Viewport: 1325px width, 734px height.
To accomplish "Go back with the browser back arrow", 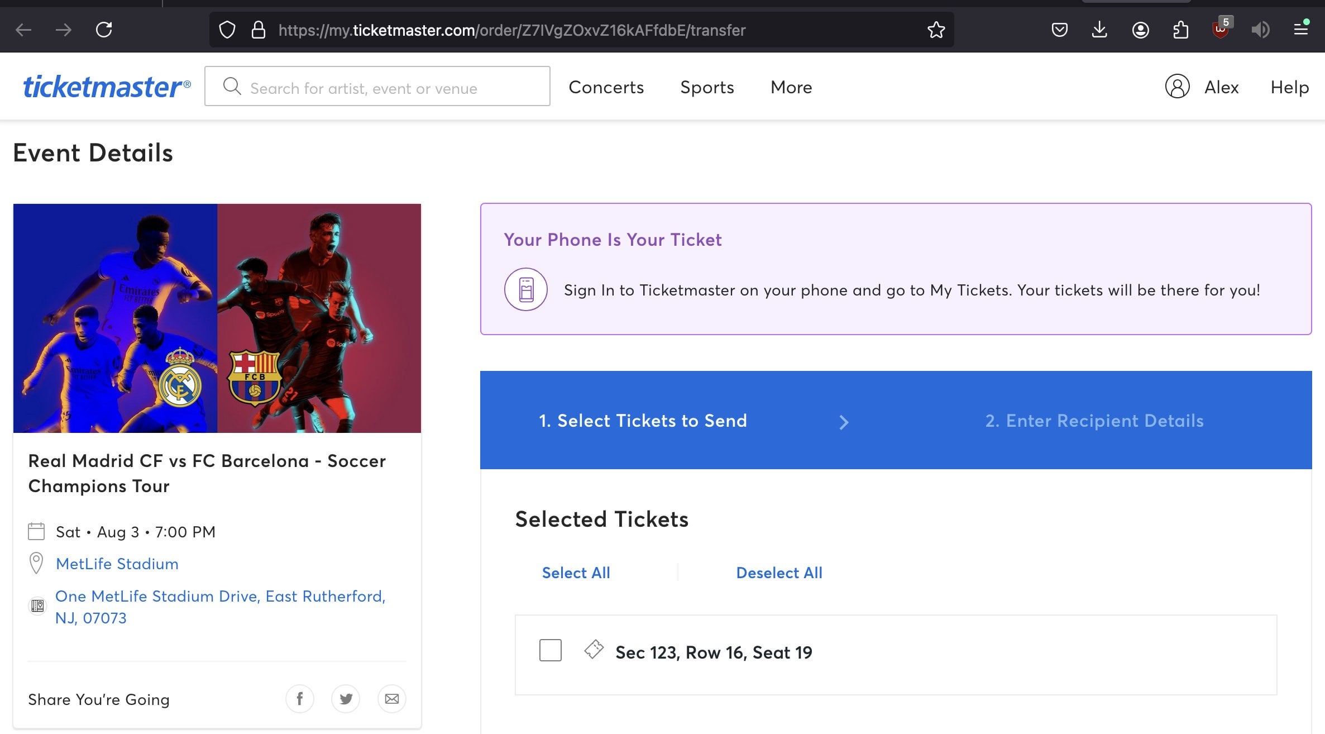I will tap(23, 30).
